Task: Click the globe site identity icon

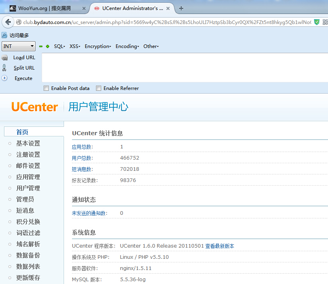Action: point(19,22)
